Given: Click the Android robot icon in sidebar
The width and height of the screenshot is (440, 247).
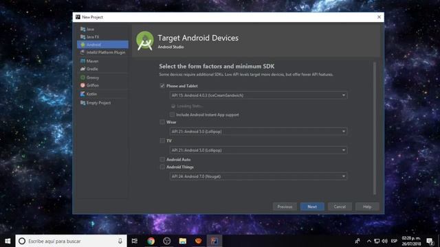Looking at the screenshot, I should pyautogui.click(x=82, y=45).
